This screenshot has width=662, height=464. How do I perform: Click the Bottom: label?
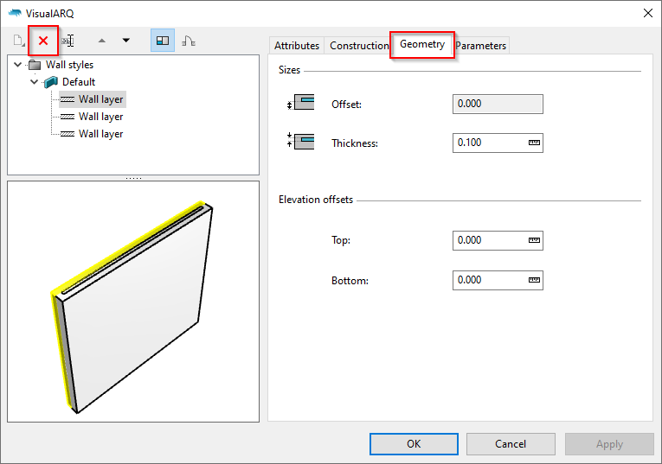pyautogui.click(x=350, y=281)
